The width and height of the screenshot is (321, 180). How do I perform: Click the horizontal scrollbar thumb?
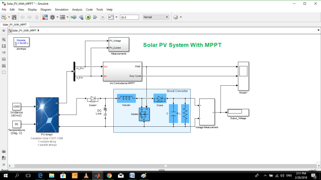(165, 166)
